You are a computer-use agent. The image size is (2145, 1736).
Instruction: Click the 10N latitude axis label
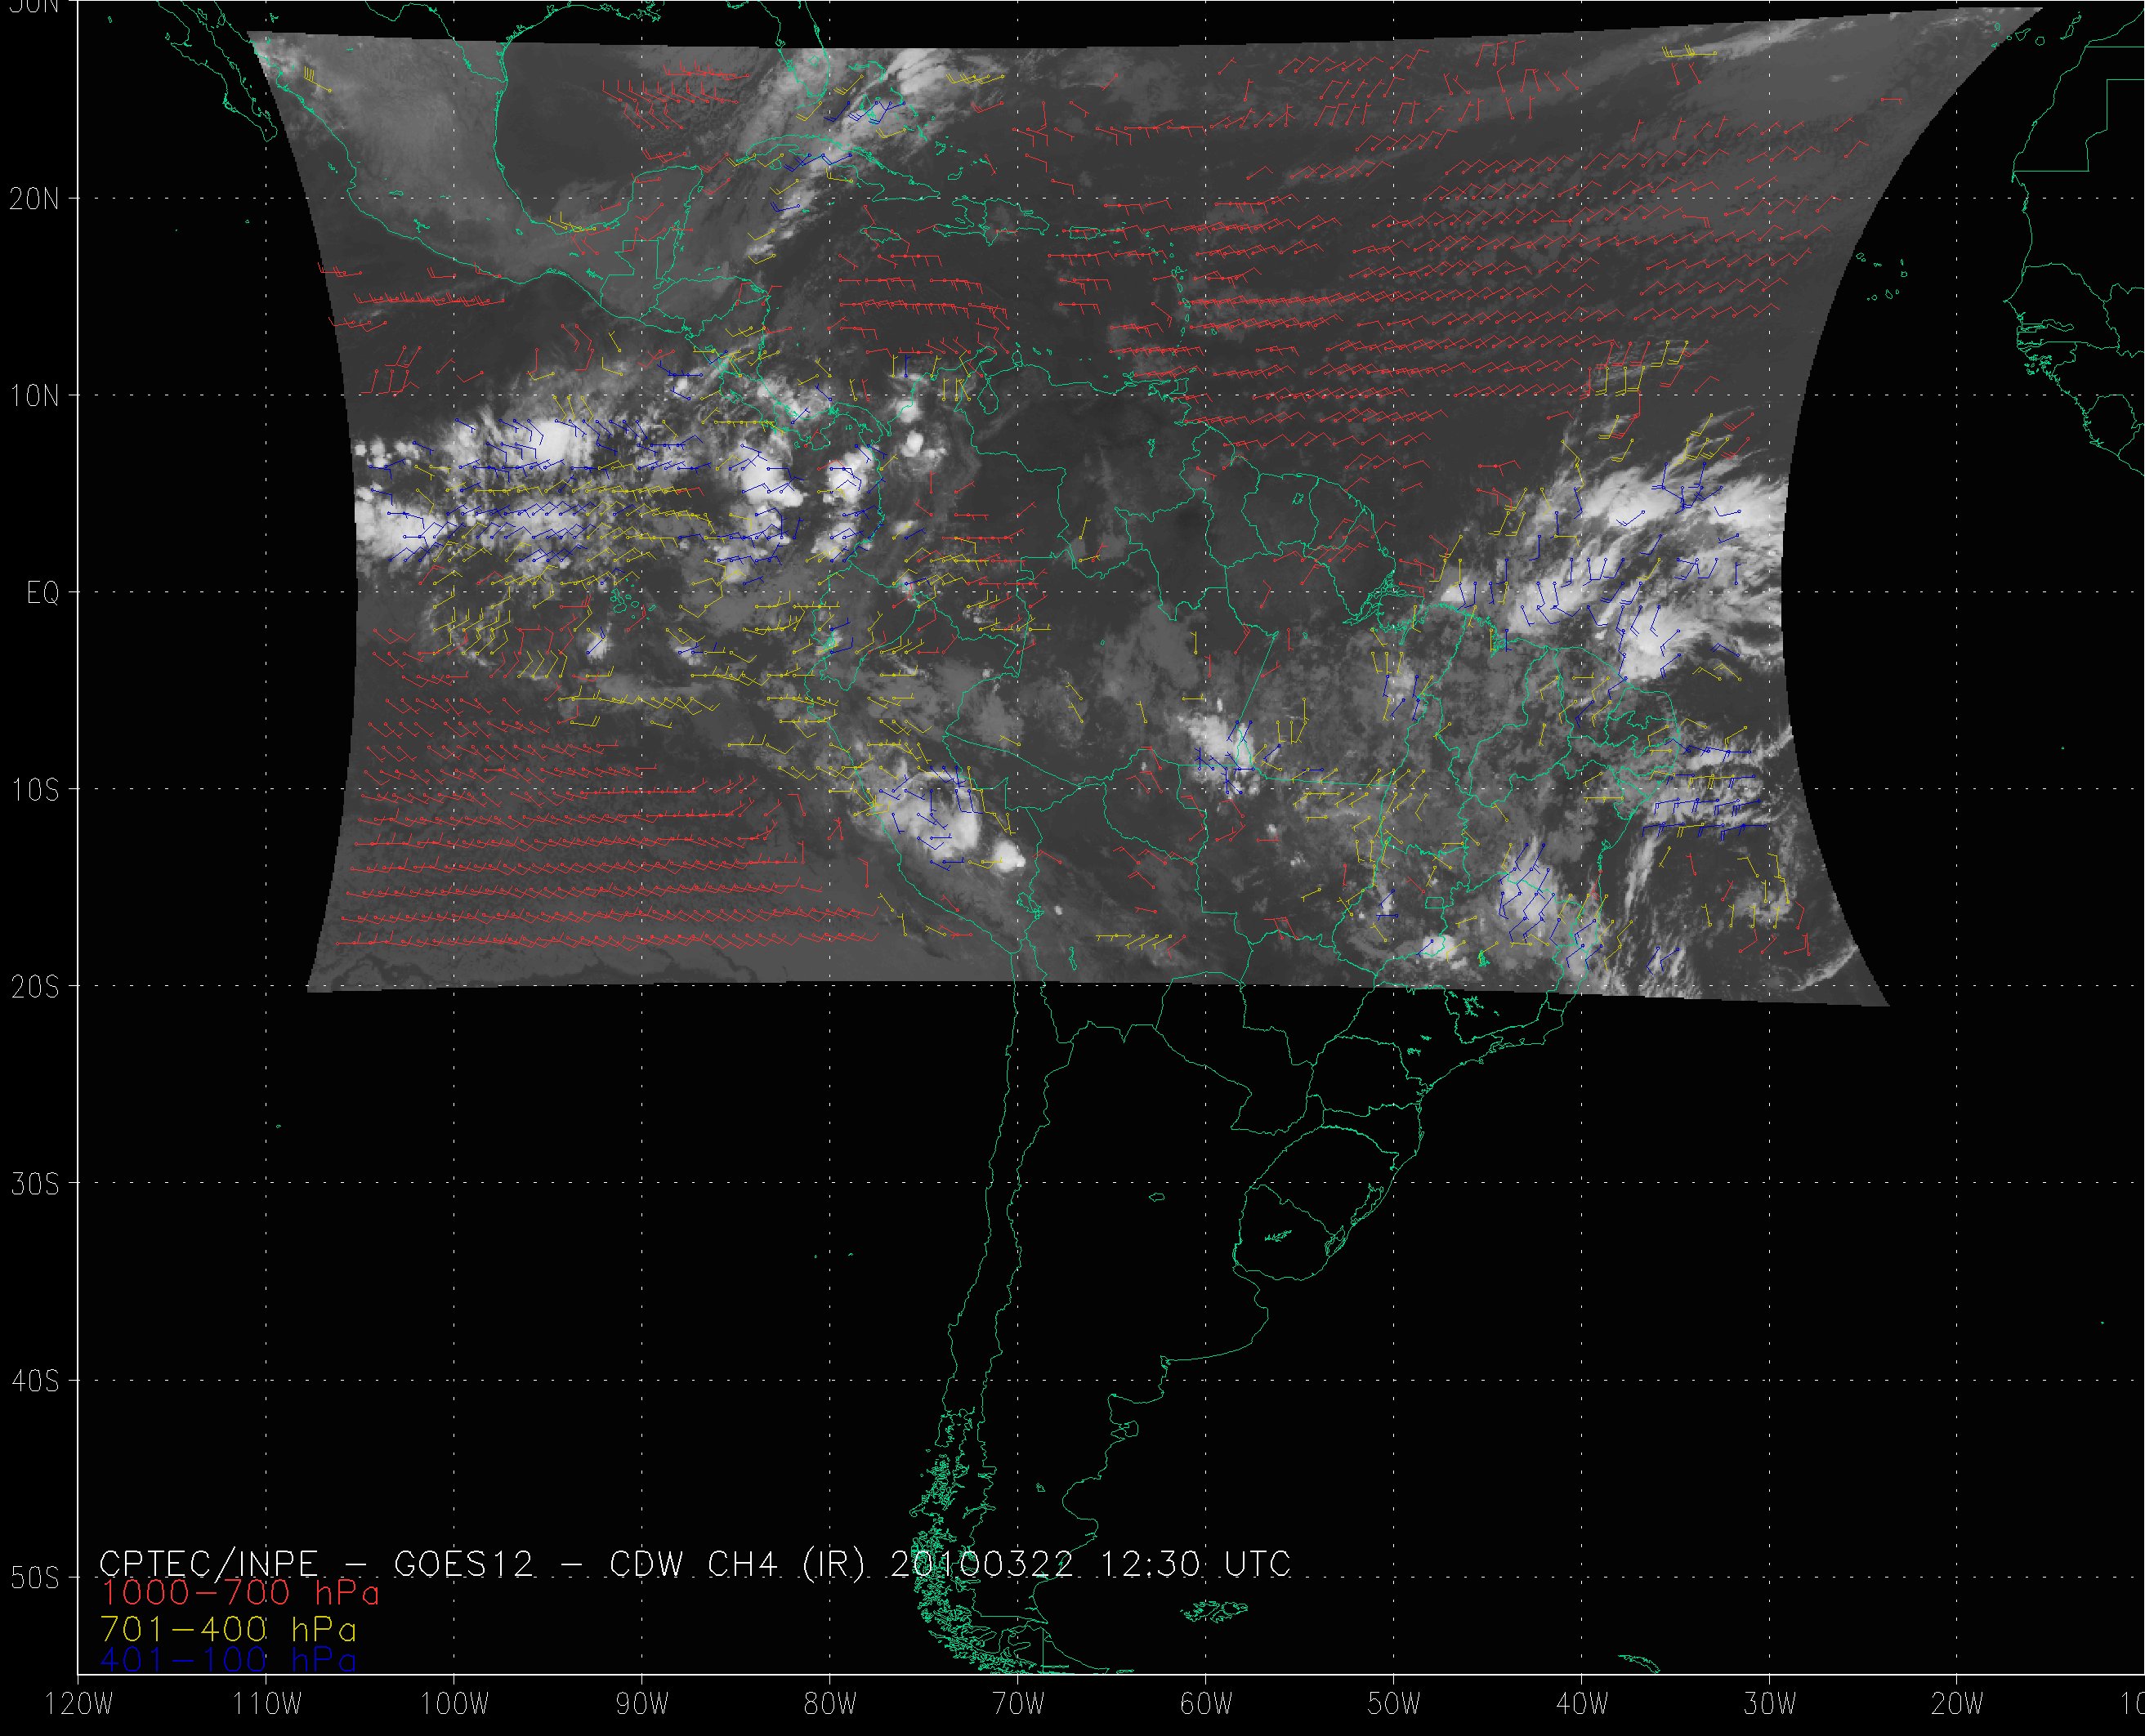(34, 397)
